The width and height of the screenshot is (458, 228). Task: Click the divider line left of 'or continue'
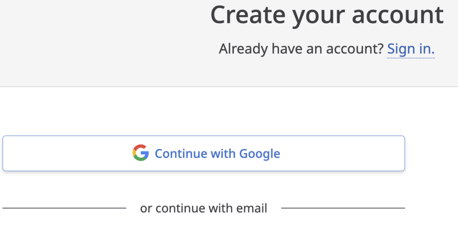coord(64,208)
